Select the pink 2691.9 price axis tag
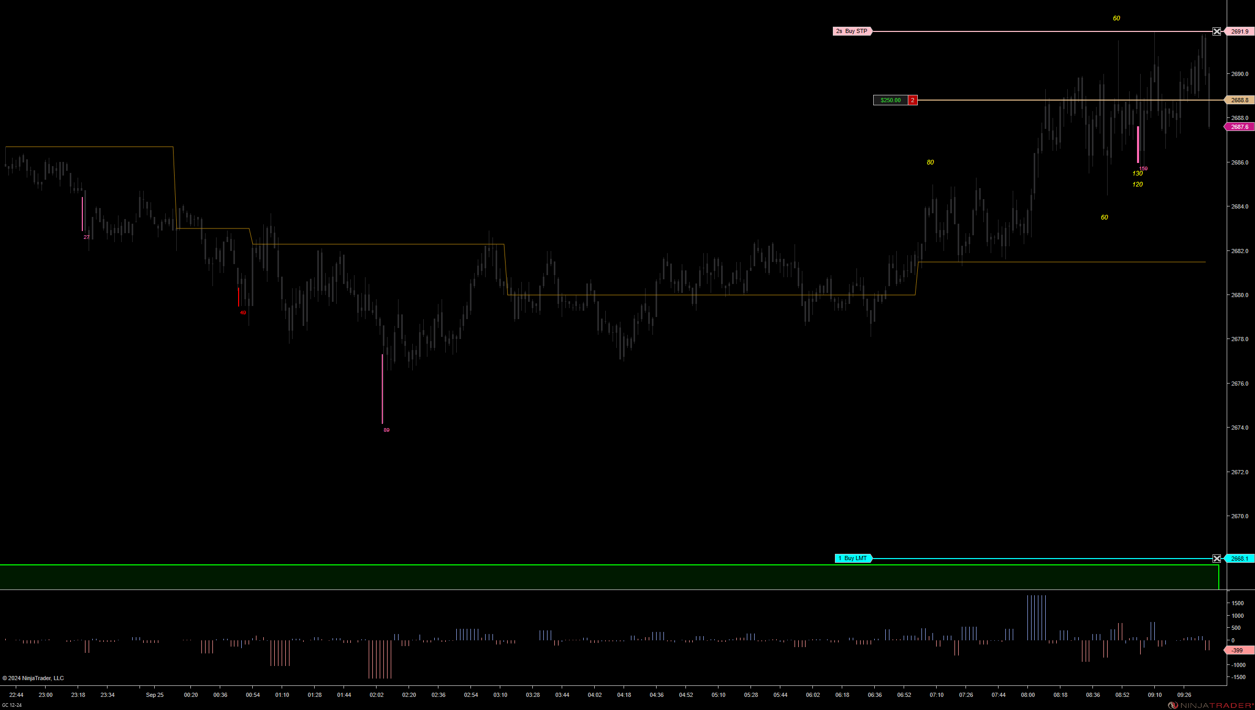 click(1240, 31)
